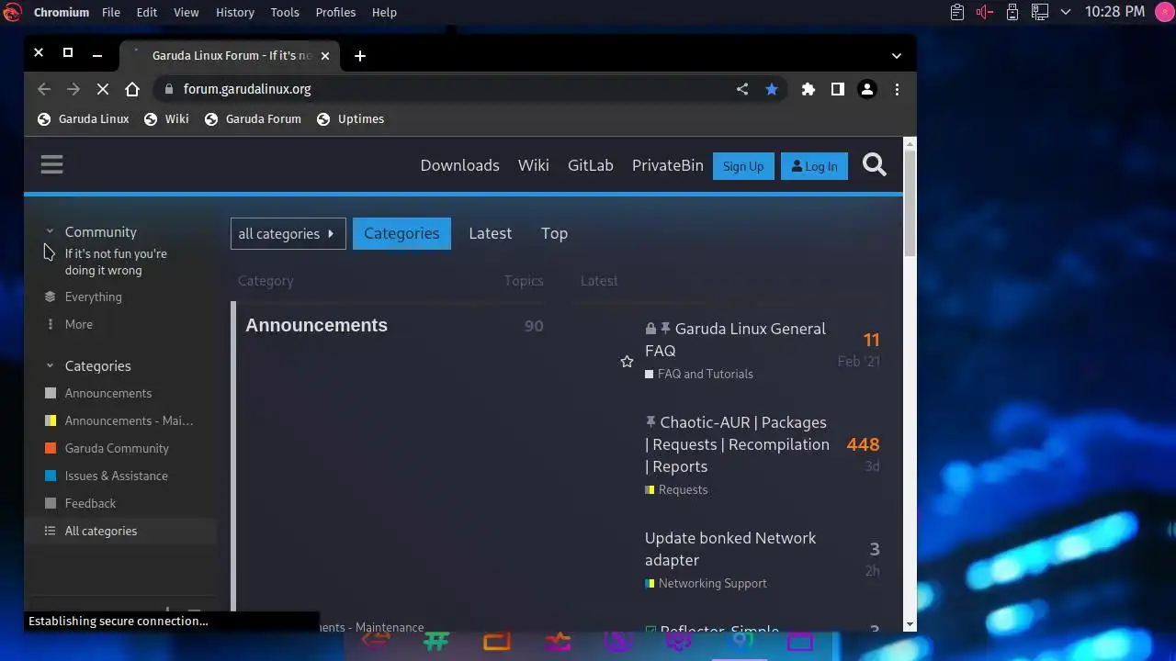The height and width of the screenshot is (661, 1176).
Task: Click the browser back arrow
Action: pyautogui.click(x=44, y=89)
